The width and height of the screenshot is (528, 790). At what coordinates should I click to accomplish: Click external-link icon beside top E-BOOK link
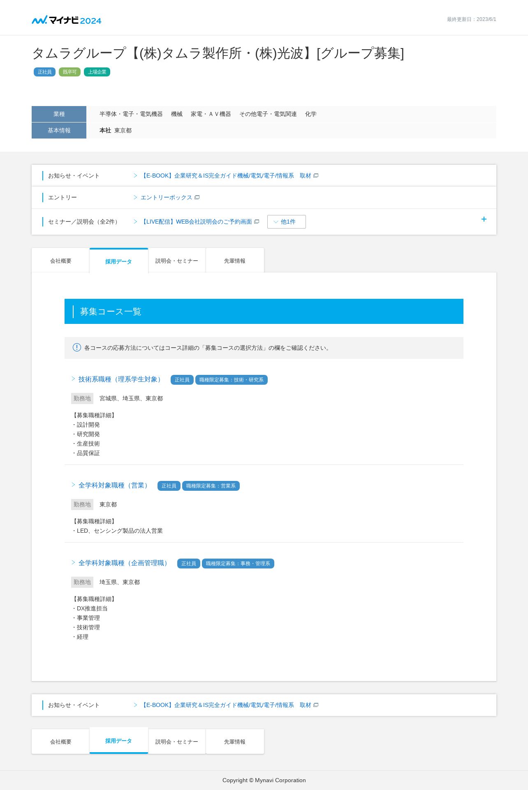[316, 176]
